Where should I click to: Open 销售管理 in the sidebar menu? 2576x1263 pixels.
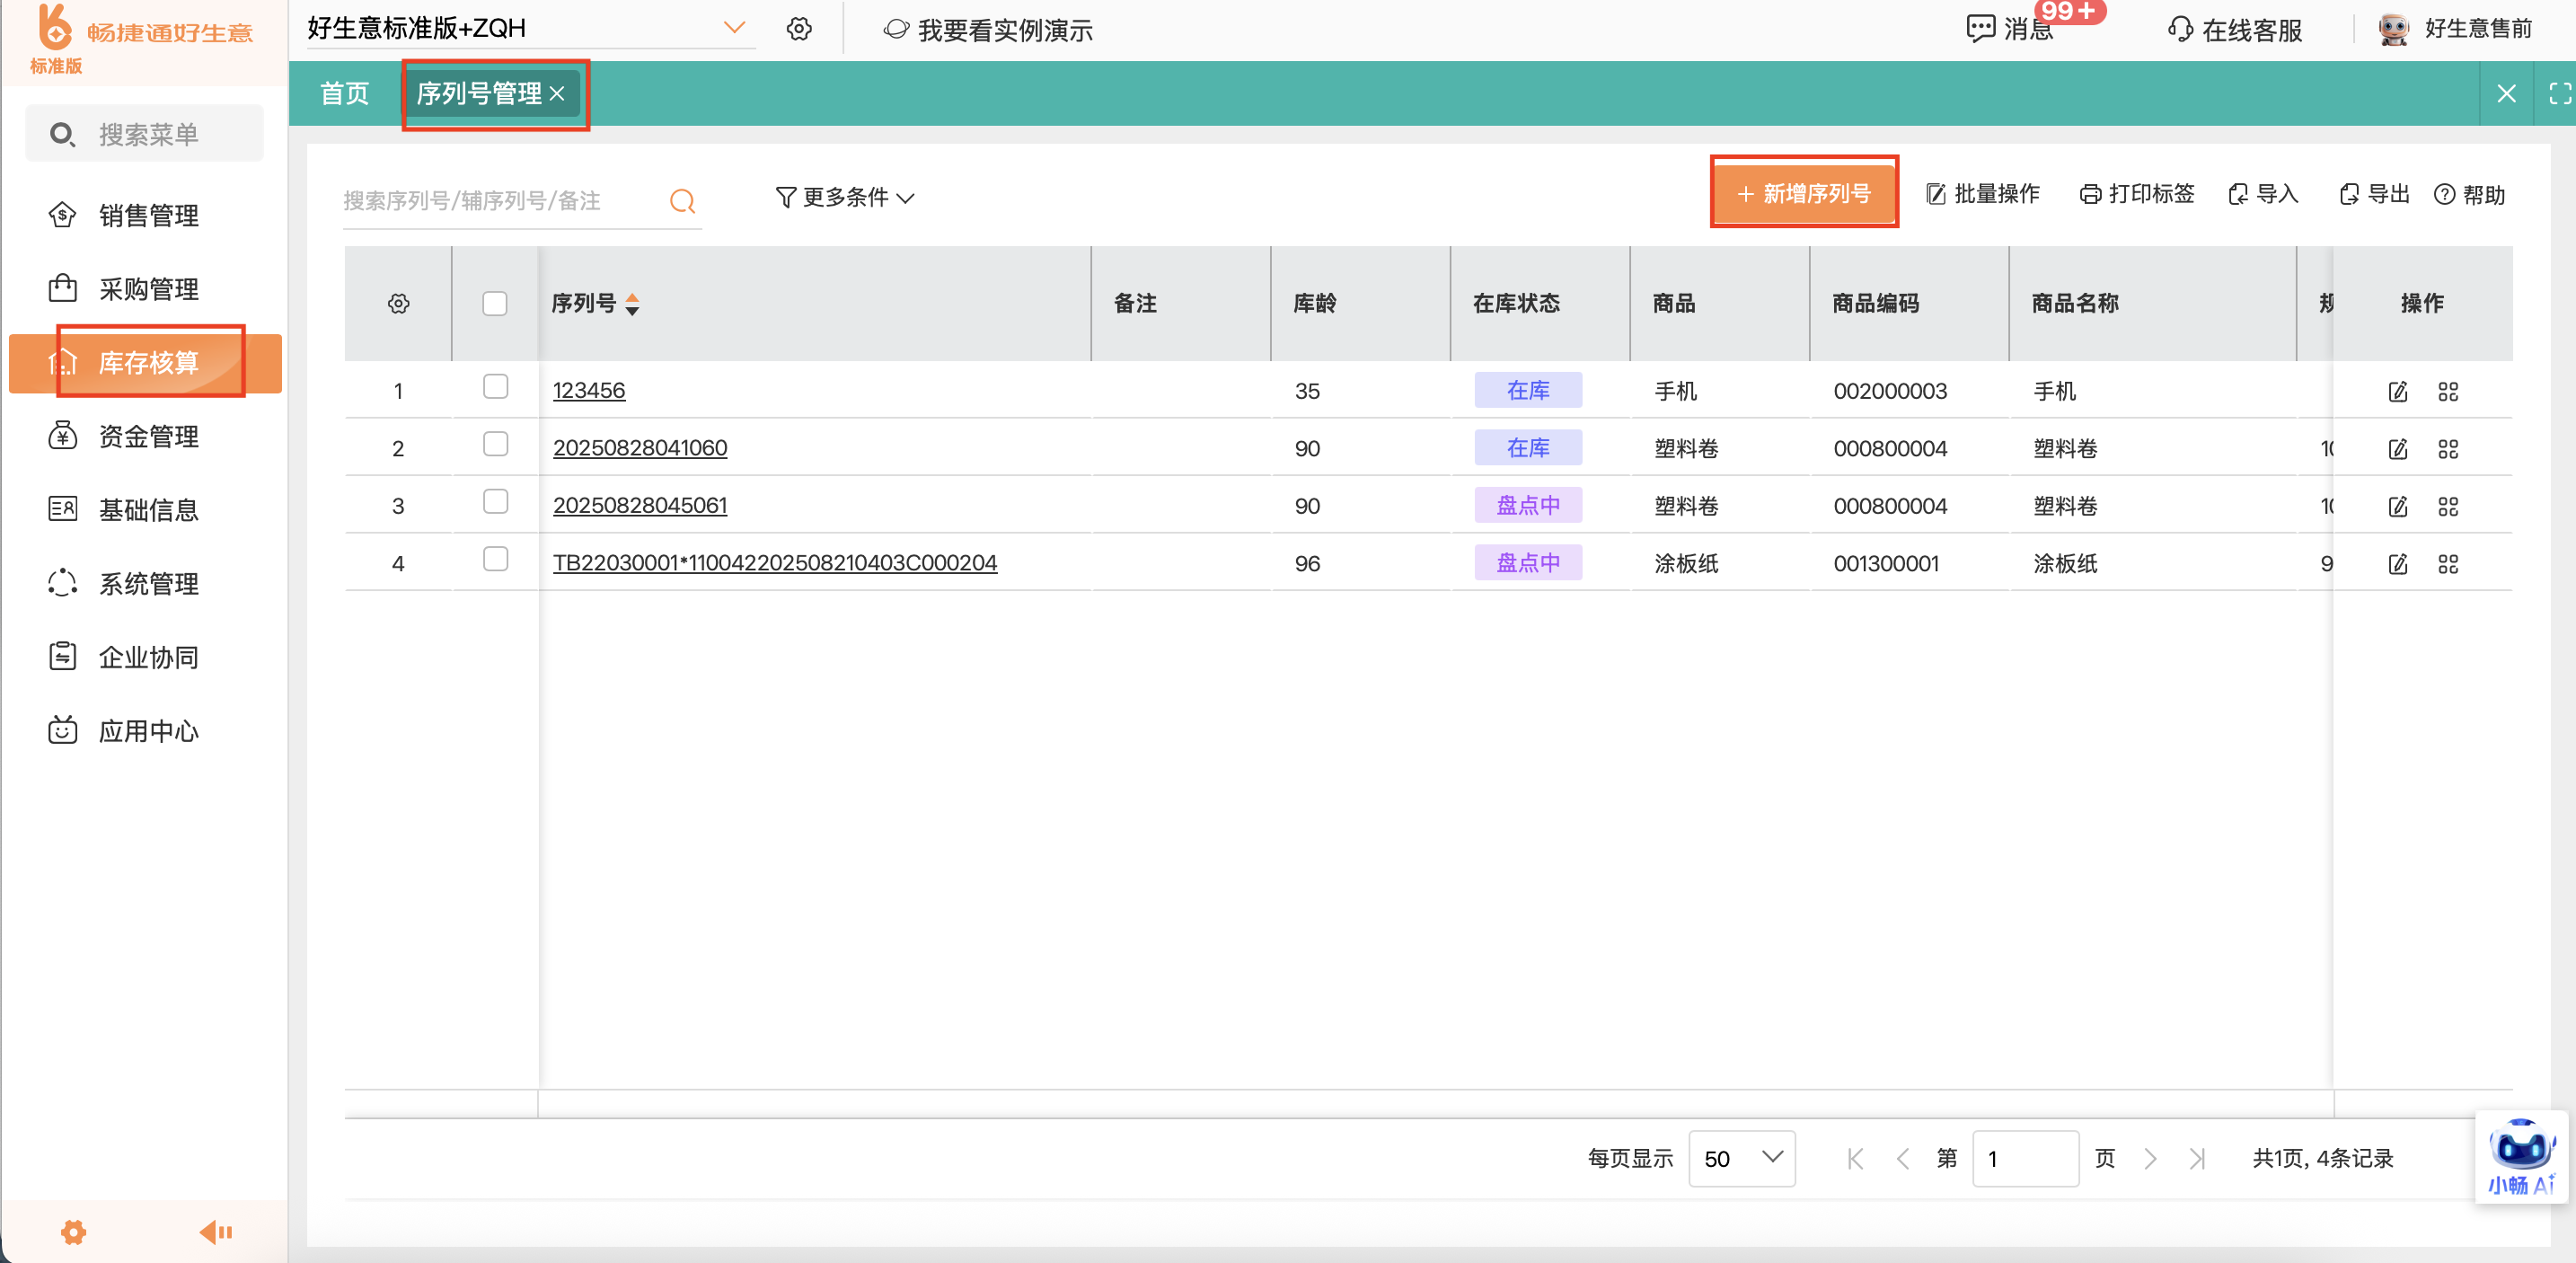(x=148, y=215)
